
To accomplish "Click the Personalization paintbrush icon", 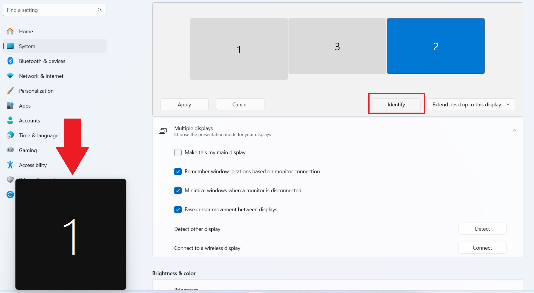I will point(10,91).
